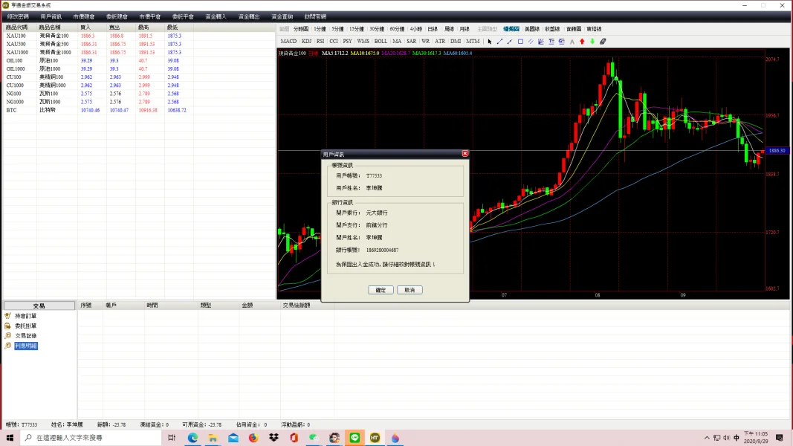
Task: Click the 取消 button in the dialog
Action: coord(410,290)
